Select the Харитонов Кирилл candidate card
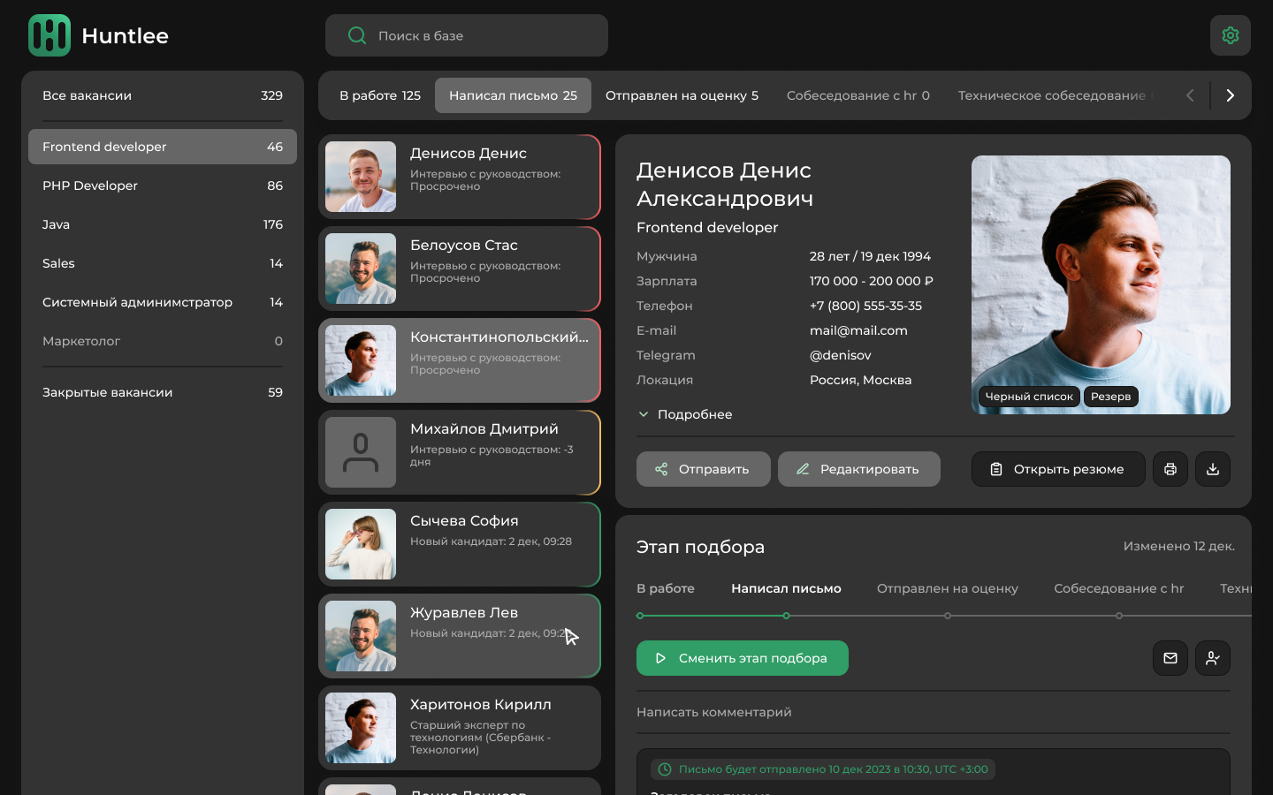This screenshot has width=1273, height=795. click(x=460, y=728)
